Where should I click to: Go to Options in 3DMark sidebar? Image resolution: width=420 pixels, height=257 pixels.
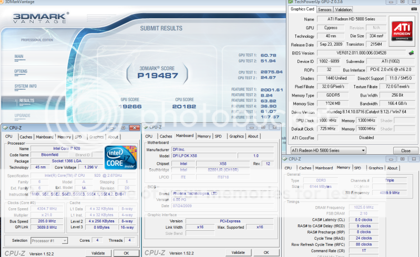[21, 71]
